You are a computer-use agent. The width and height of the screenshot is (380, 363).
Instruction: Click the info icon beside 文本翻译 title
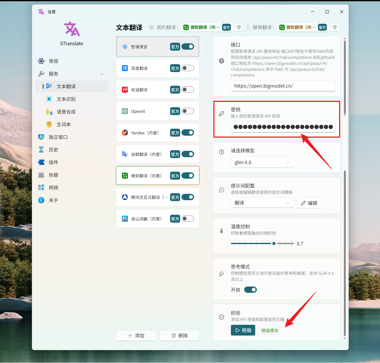[x=151, y=28]
